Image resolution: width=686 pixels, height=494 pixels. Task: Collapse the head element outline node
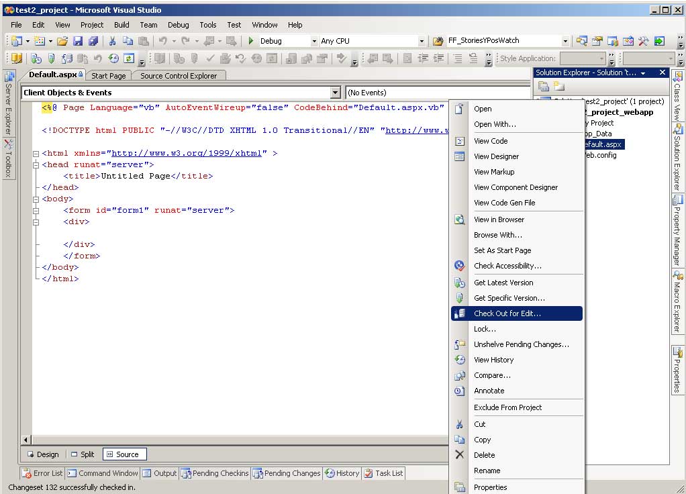click(x=36, y=165)
